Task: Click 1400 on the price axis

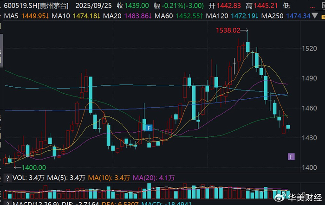Action: (309, 167)
